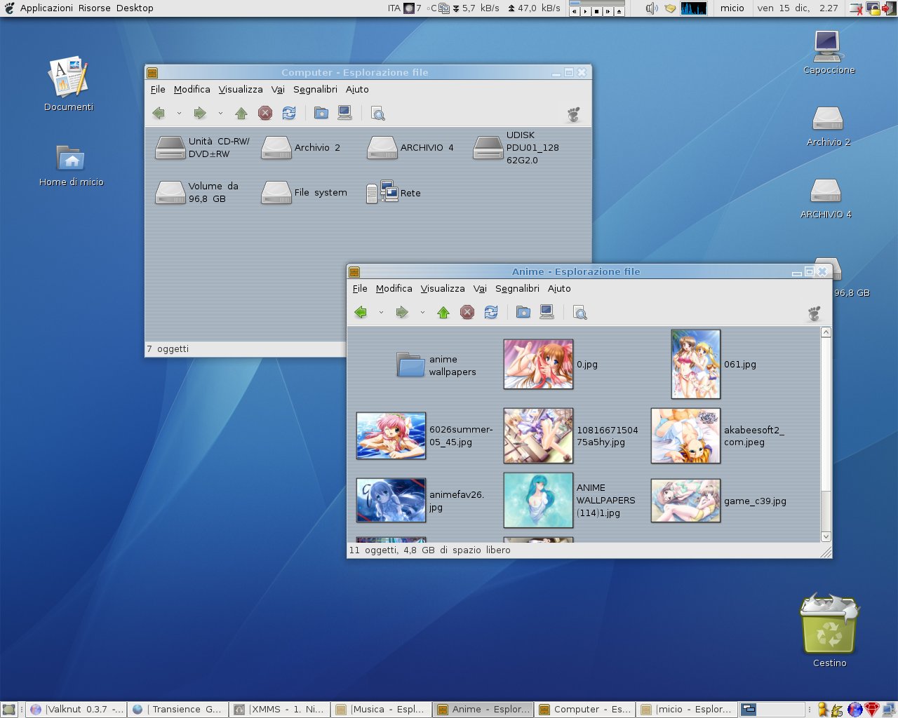Click Forward arrow in Anime window toolbar
The height and width of the screenshot is (718, 898).
402,312
